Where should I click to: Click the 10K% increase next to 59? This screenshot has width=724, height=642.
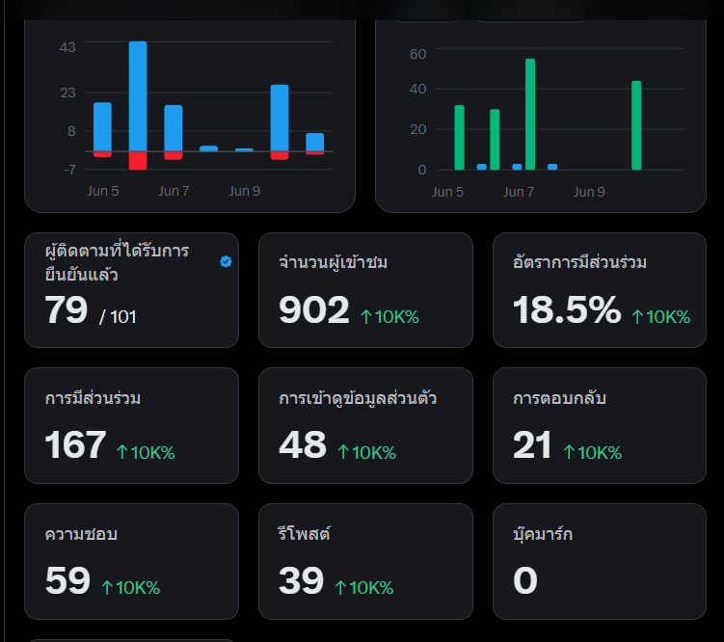131,588
